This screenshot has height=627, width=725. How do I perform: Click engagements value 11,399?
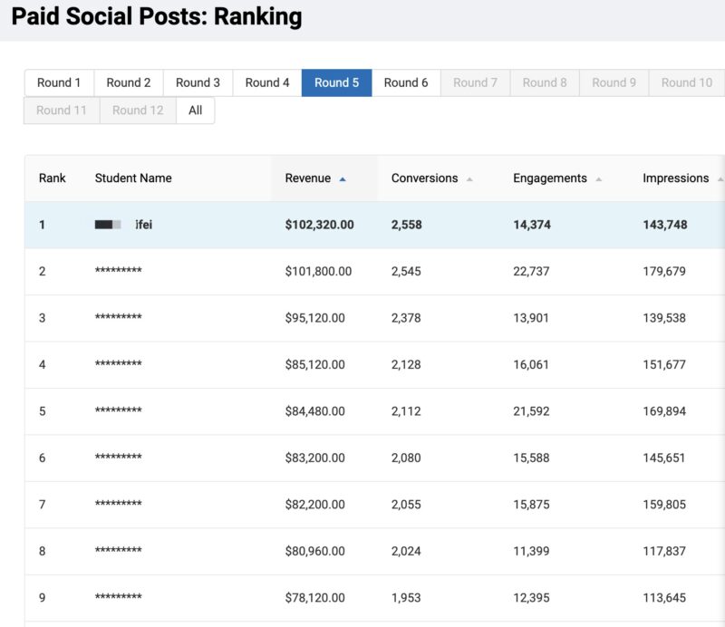(531, 551)
